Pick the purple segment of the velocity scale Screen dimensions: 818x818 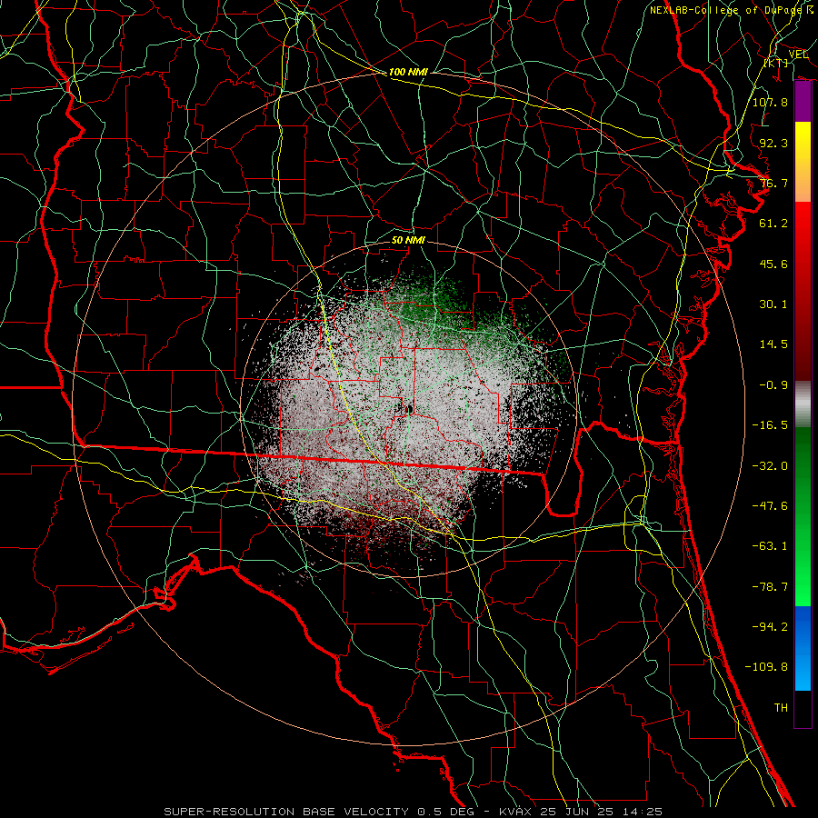tap(803, 102)
